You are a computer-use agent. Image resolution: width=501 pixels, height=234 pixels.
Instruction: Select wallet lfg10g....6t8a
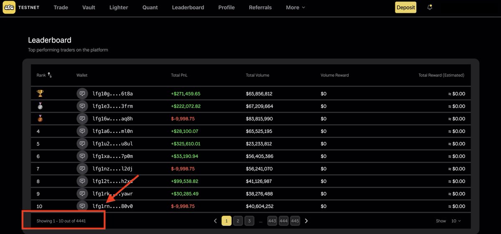click(x=113, y=94)
